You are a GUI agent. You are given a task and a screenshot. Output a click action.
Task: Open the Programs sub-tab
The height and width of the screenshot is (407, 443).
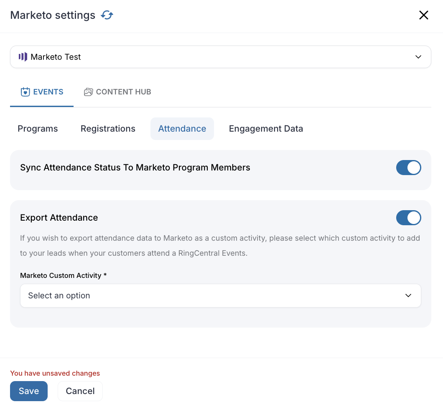tap(38, 129)
